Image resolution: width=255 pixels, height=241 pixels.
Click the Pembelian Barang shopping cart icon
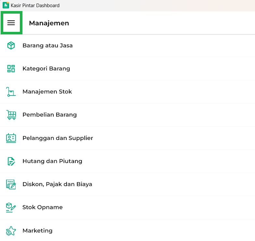point(11,115)
